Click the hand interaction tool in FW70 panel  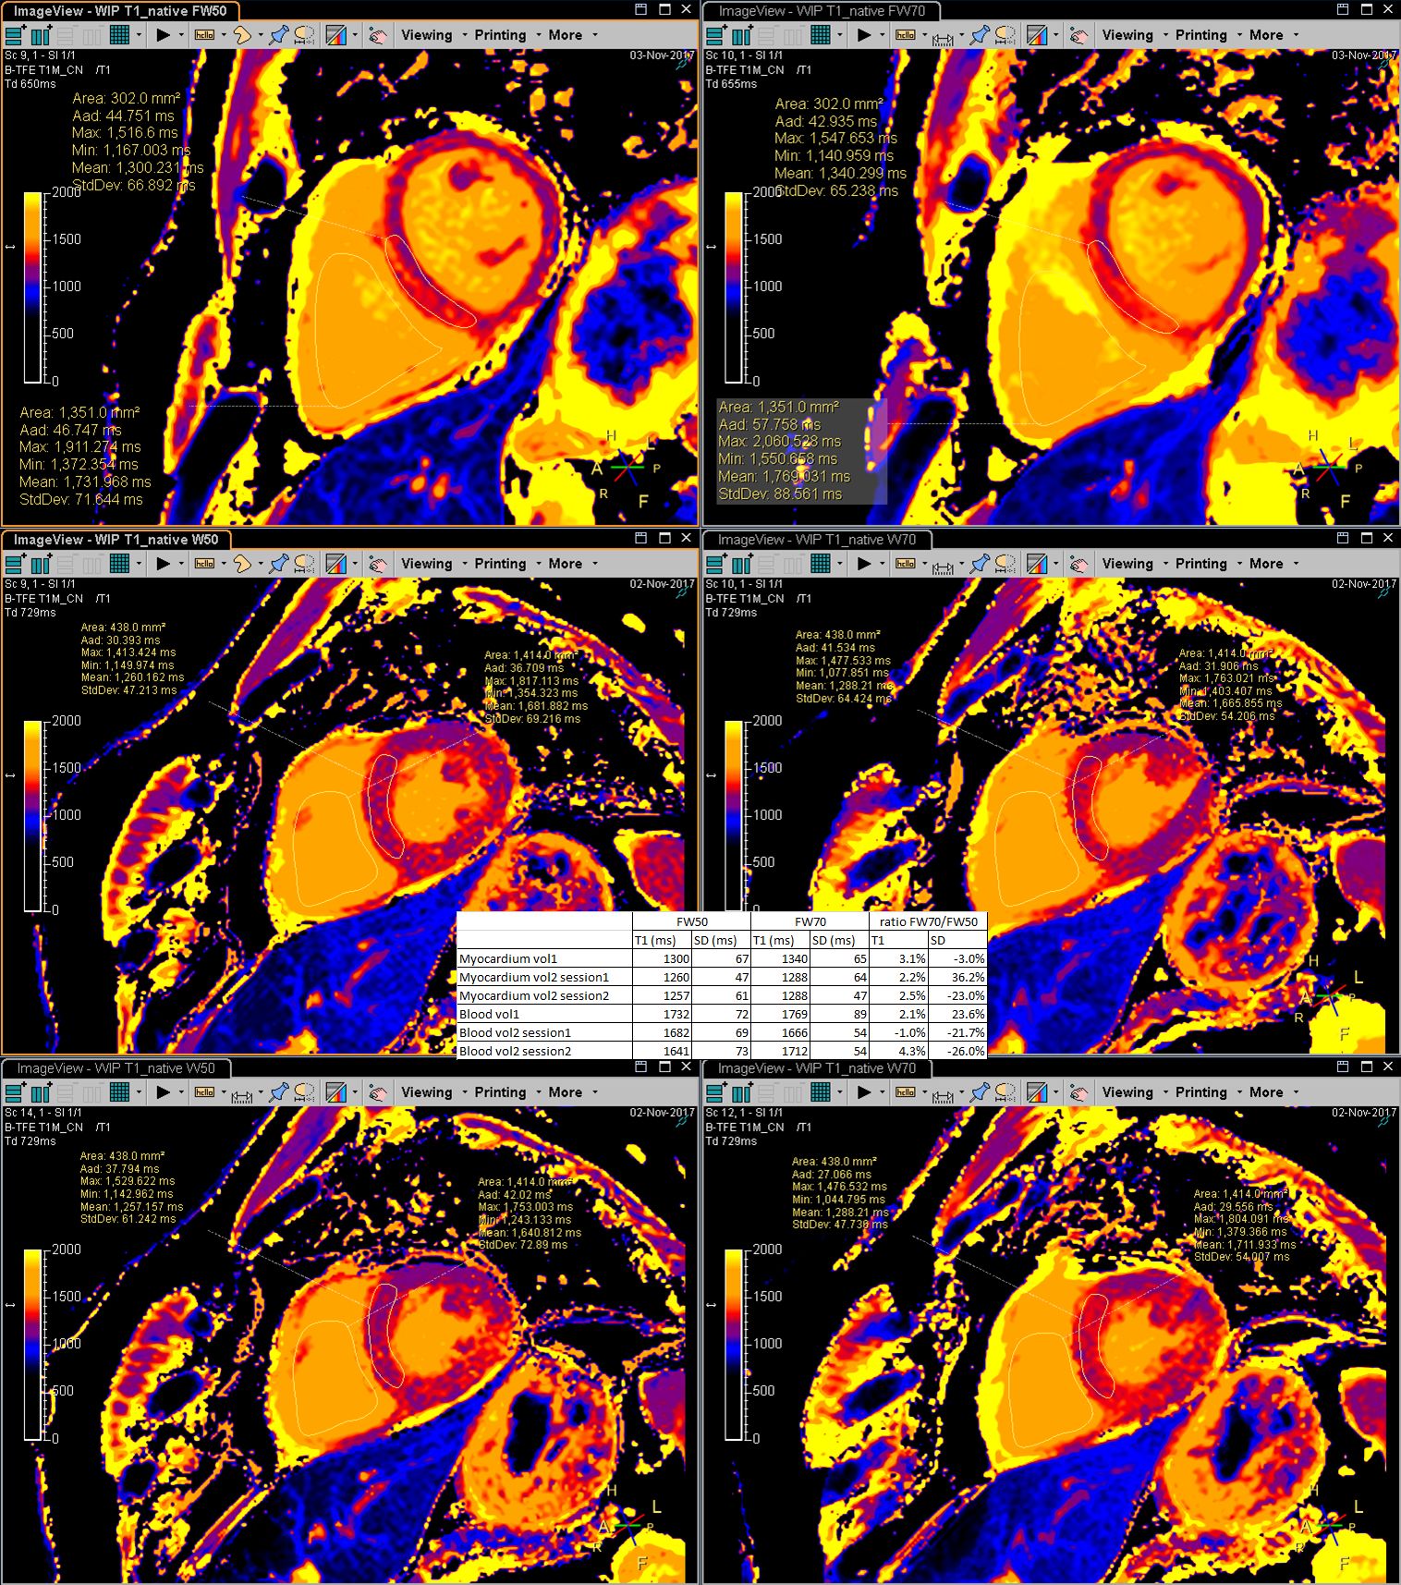[x=1078, y=35]
